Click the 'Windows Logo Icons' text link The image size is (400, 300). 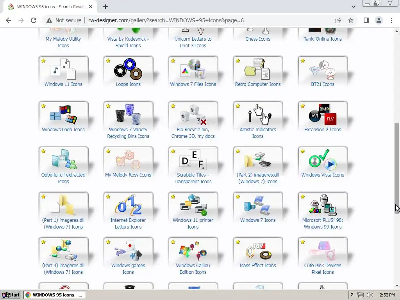[x=63, y=130]
